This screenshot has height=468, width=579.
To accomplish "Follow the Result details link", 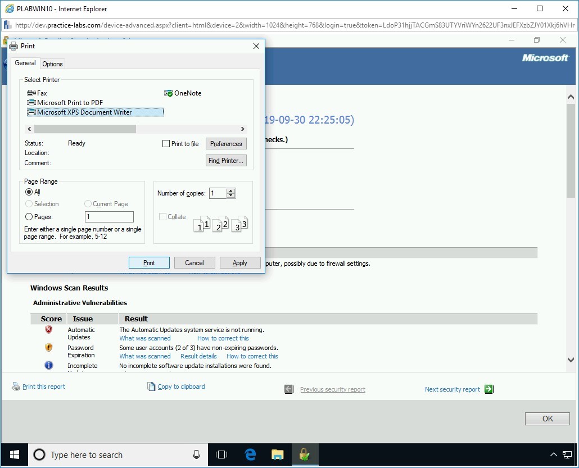I will [198, 356].
